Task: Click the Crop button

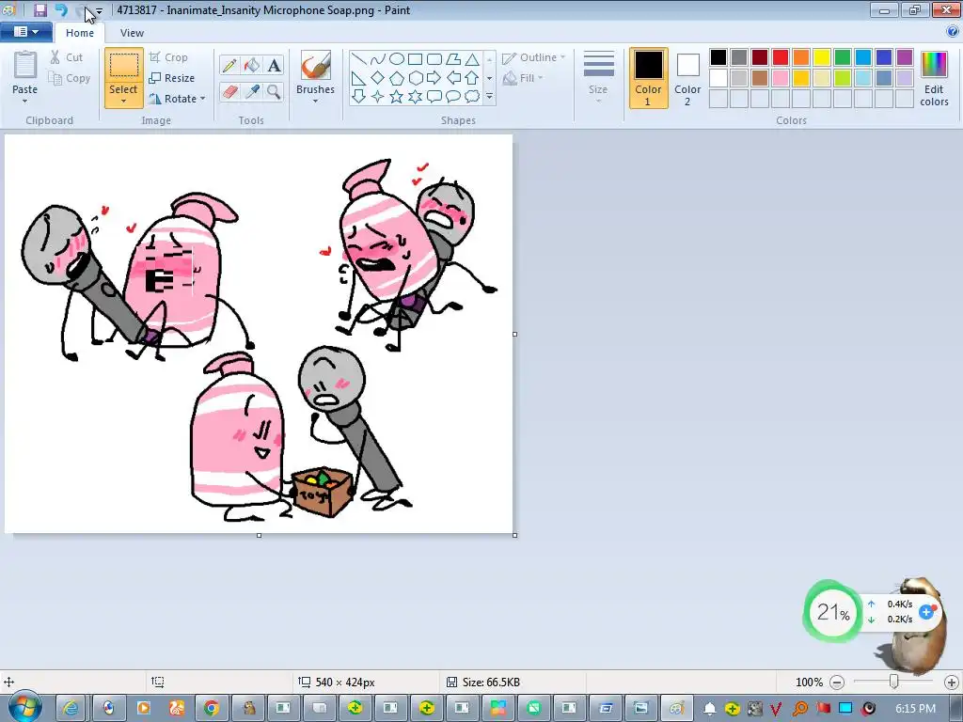Action: click(x=168, y=57)
